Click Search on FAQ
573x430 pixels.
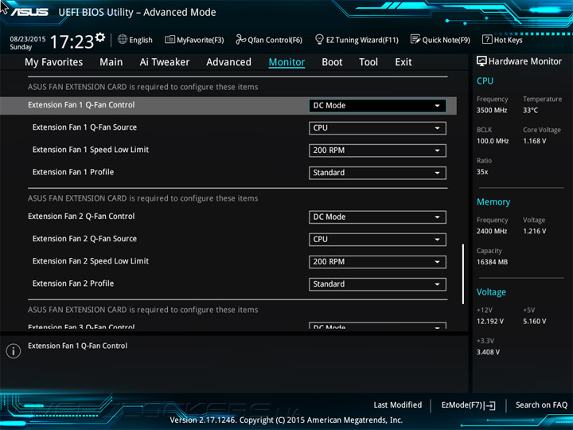click(542, 405)
